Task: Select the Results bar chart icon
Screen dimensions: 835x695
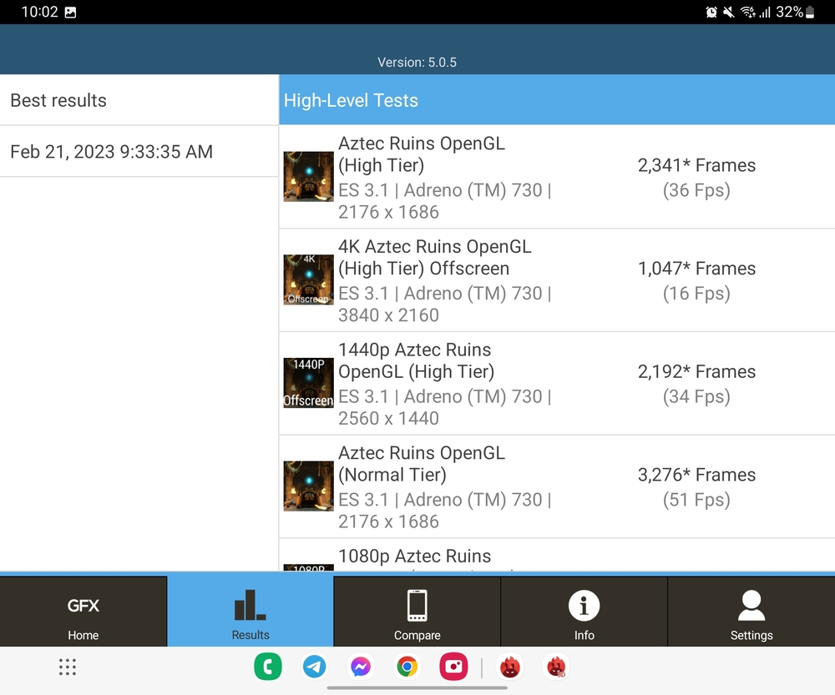Action: (250, 605)
